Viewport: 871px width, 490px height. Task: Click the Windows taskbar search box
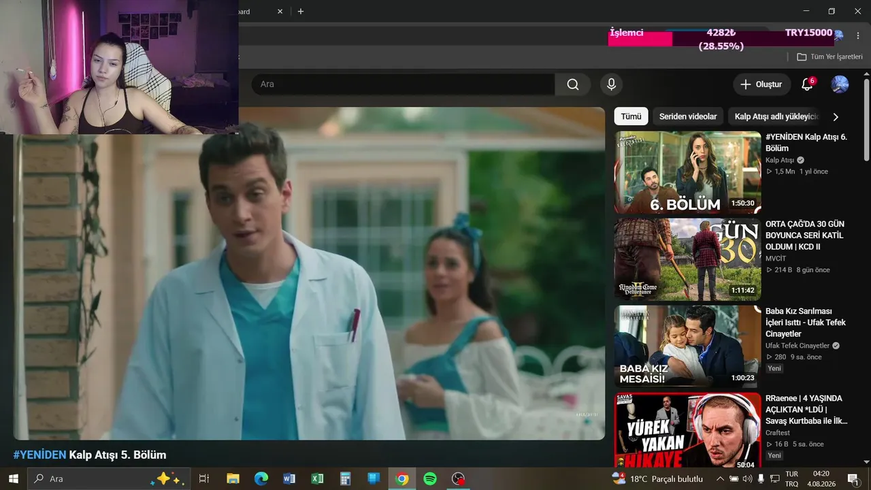(x=109, y=478)
